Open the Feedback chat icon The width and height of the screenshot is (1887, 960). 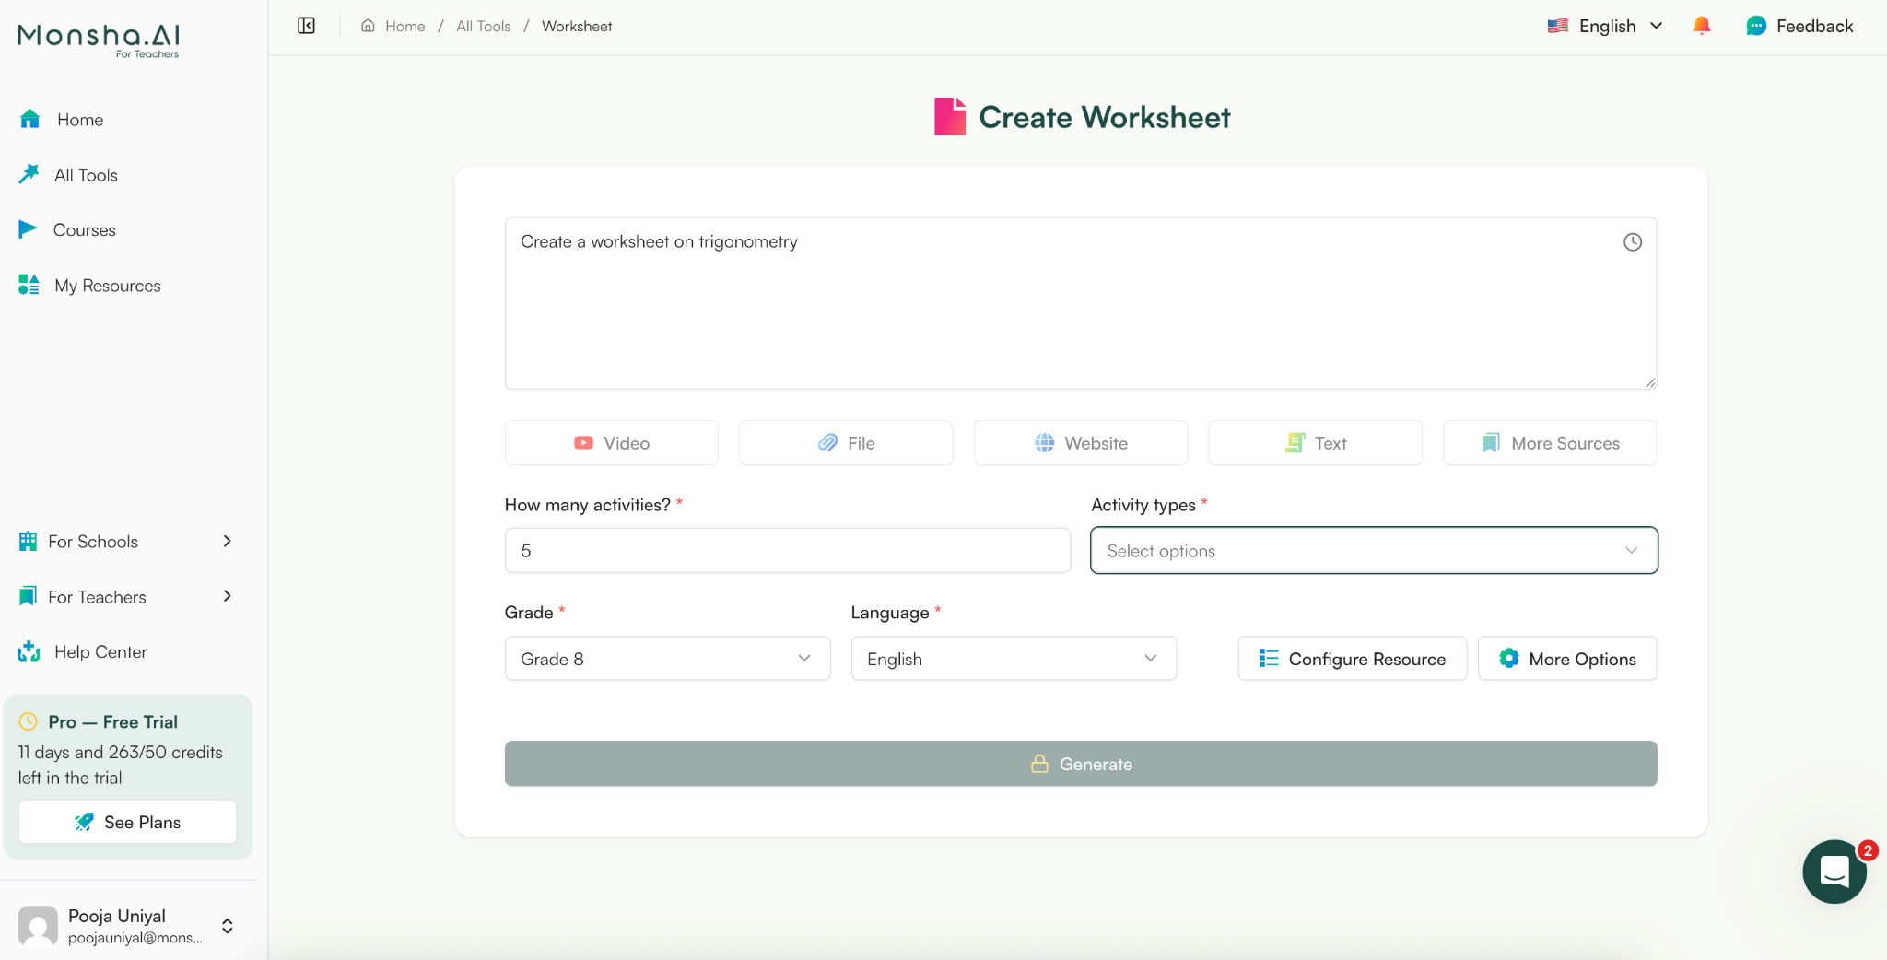[1756, 26]
